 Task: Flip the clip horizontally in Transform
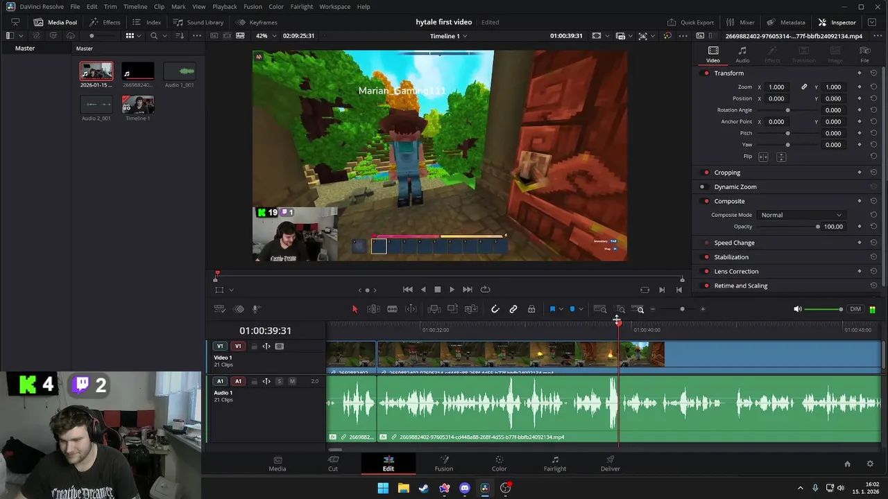(764, 157)
